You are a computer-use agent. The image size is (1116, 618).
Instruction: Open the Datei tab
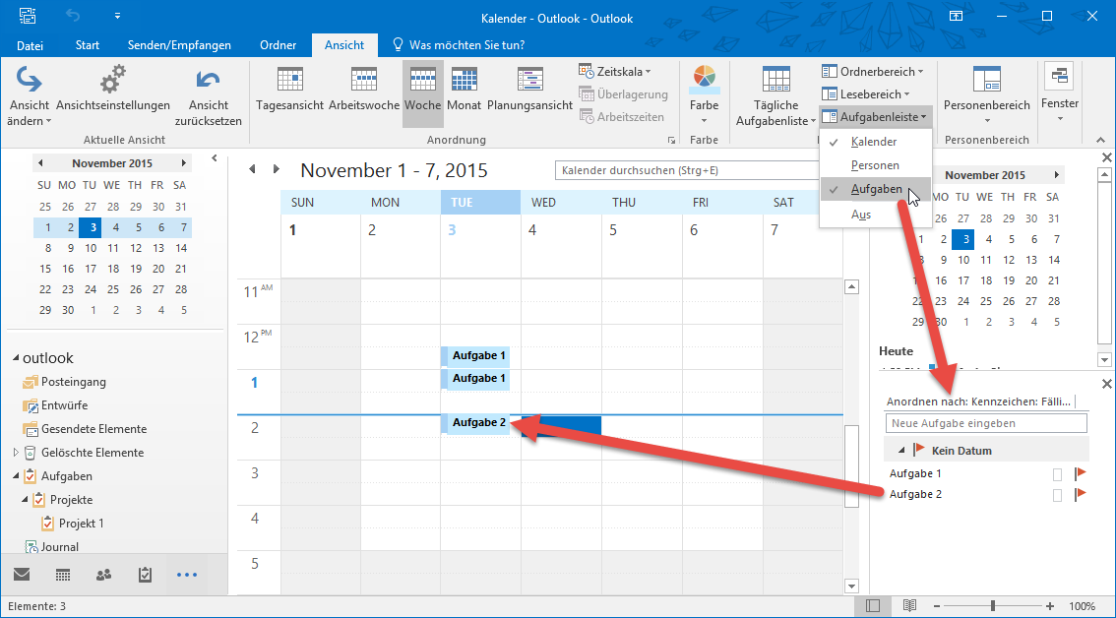click(x=30, y=45)
